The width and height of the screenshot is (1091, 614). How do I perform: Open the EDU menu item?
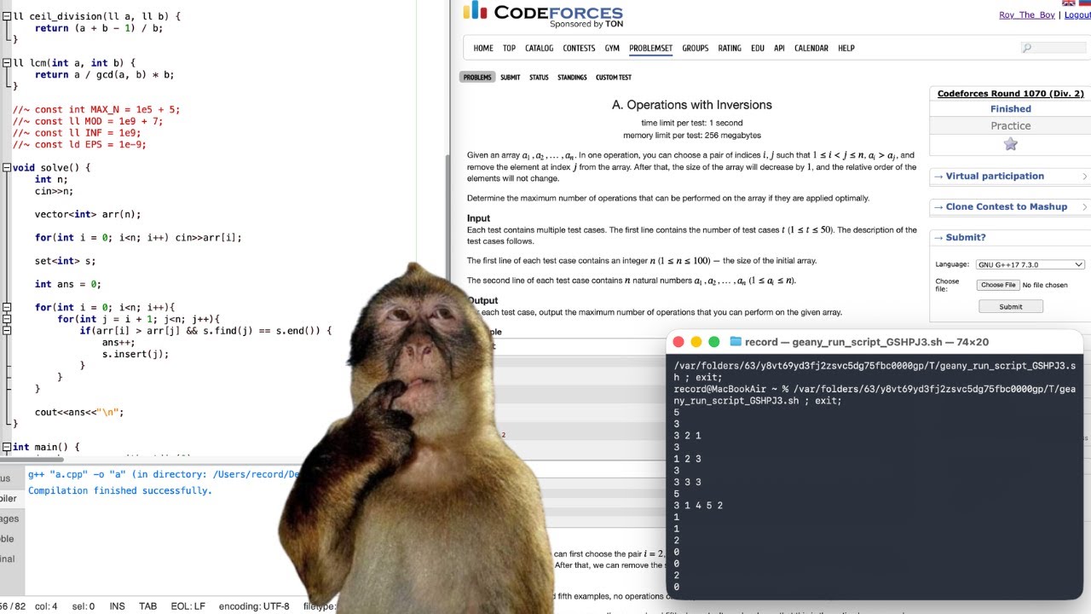click(758, 49)
